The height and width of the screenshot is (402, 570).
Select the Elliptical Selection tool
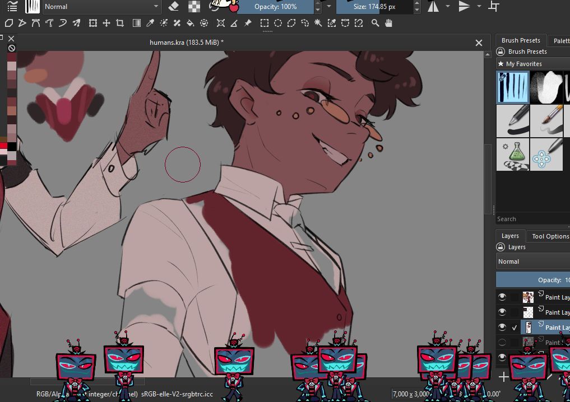[278, 24]
